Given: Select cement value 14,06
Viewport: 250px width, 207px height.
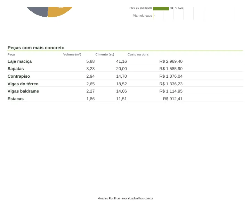Looking at the screenshot, I should [x=121, y=91].
